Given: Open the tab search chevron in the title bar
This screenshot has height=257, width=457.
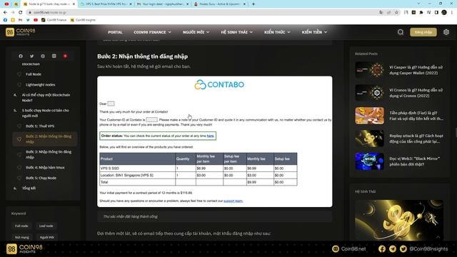Looking at the screenshot, I should 418,4.
